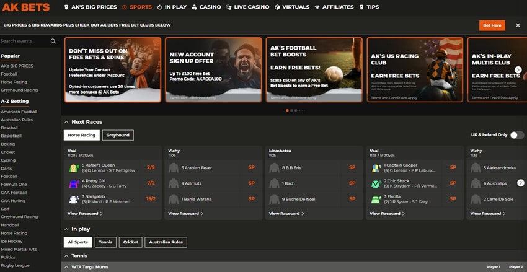
Task: Select the Australian Rules in-play tab
Action: click(166, 242)
